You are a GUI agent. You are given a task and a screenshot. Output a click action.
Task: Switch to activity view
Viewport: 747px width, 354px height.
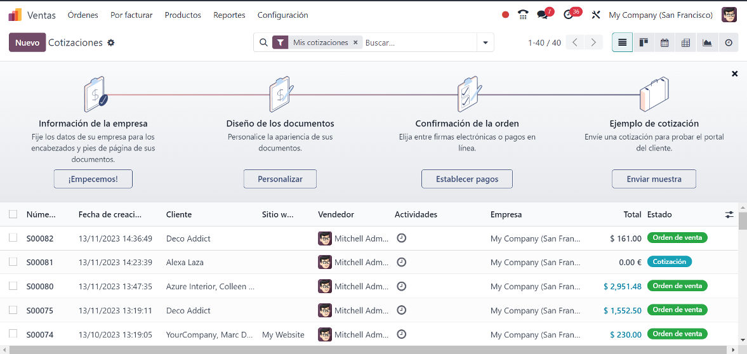click(x=729, y=43)
